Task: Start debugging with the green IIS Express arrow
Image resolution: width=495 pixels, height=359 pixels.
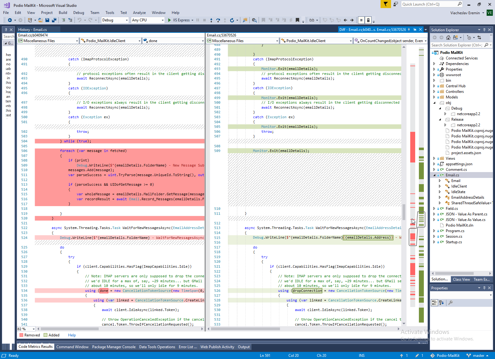Action: tap(170, 20)
